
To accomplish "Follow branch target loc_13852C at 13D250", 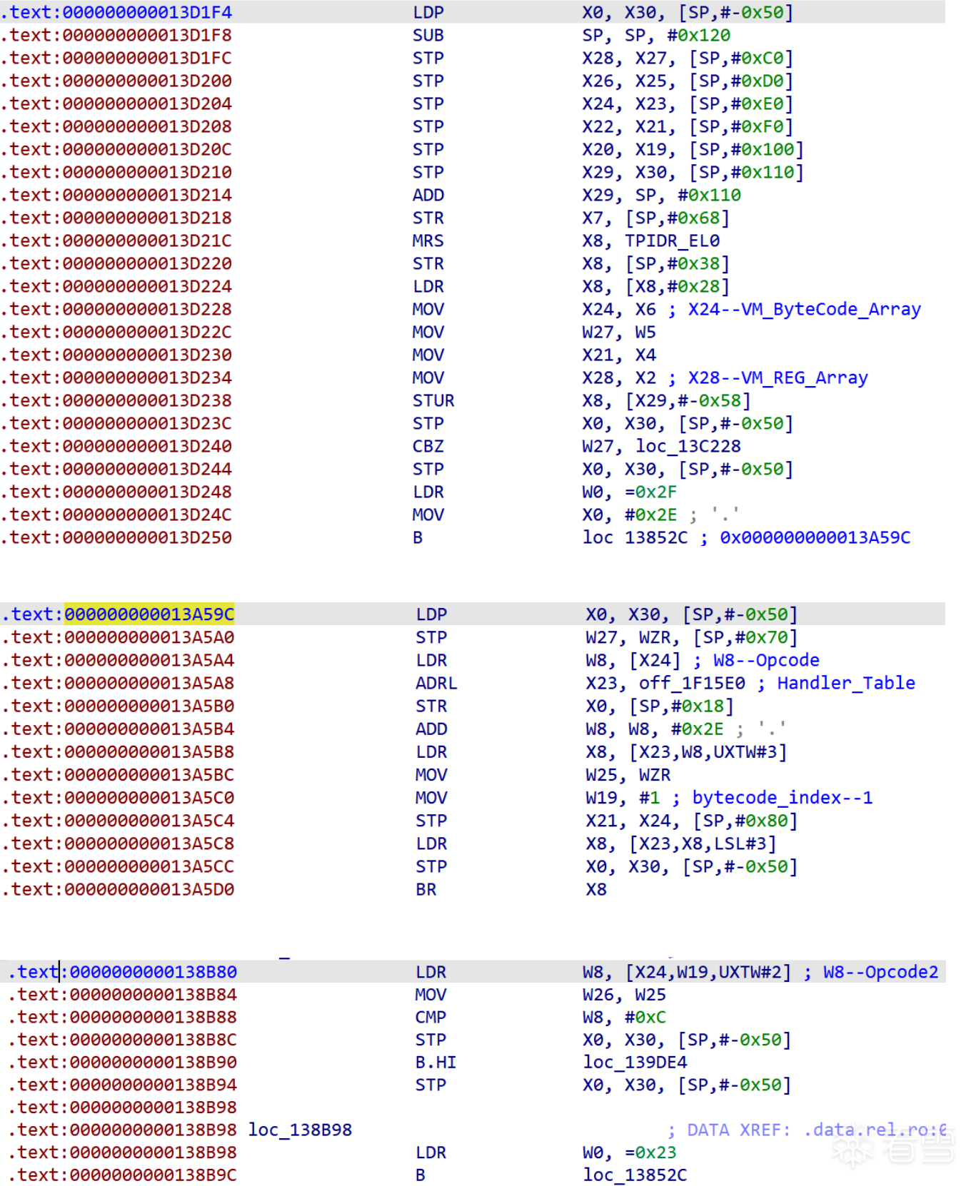I will 635,537.
